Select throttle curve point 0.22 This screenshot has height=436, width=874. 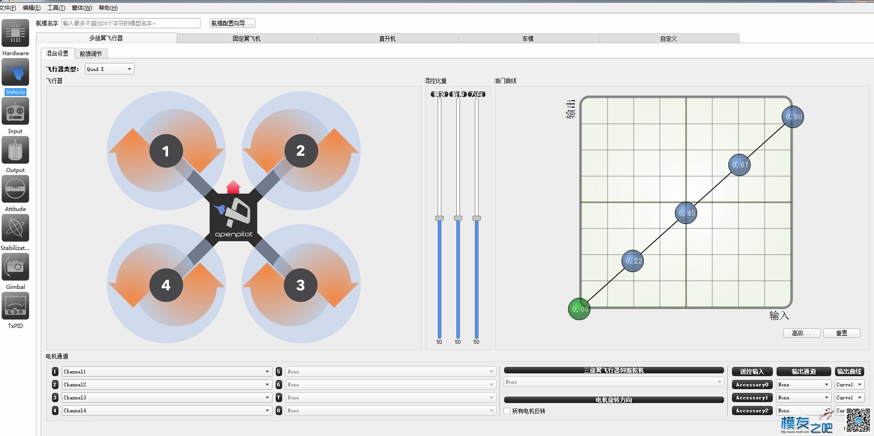(633, 261)
